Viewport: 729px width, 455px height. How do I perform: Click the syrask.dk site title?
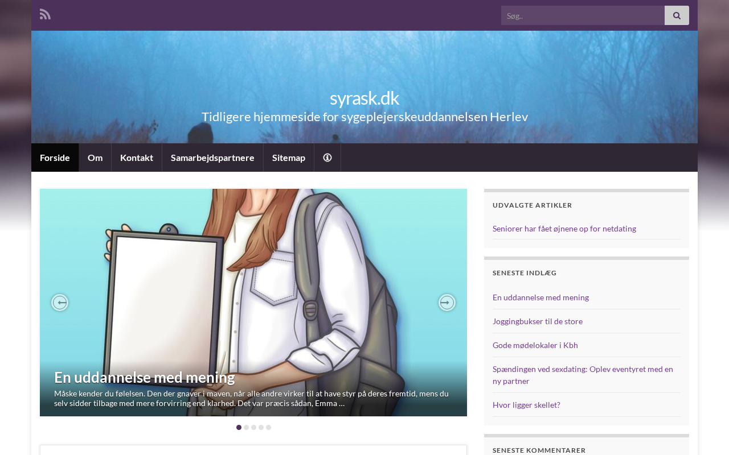pos(364,98)
